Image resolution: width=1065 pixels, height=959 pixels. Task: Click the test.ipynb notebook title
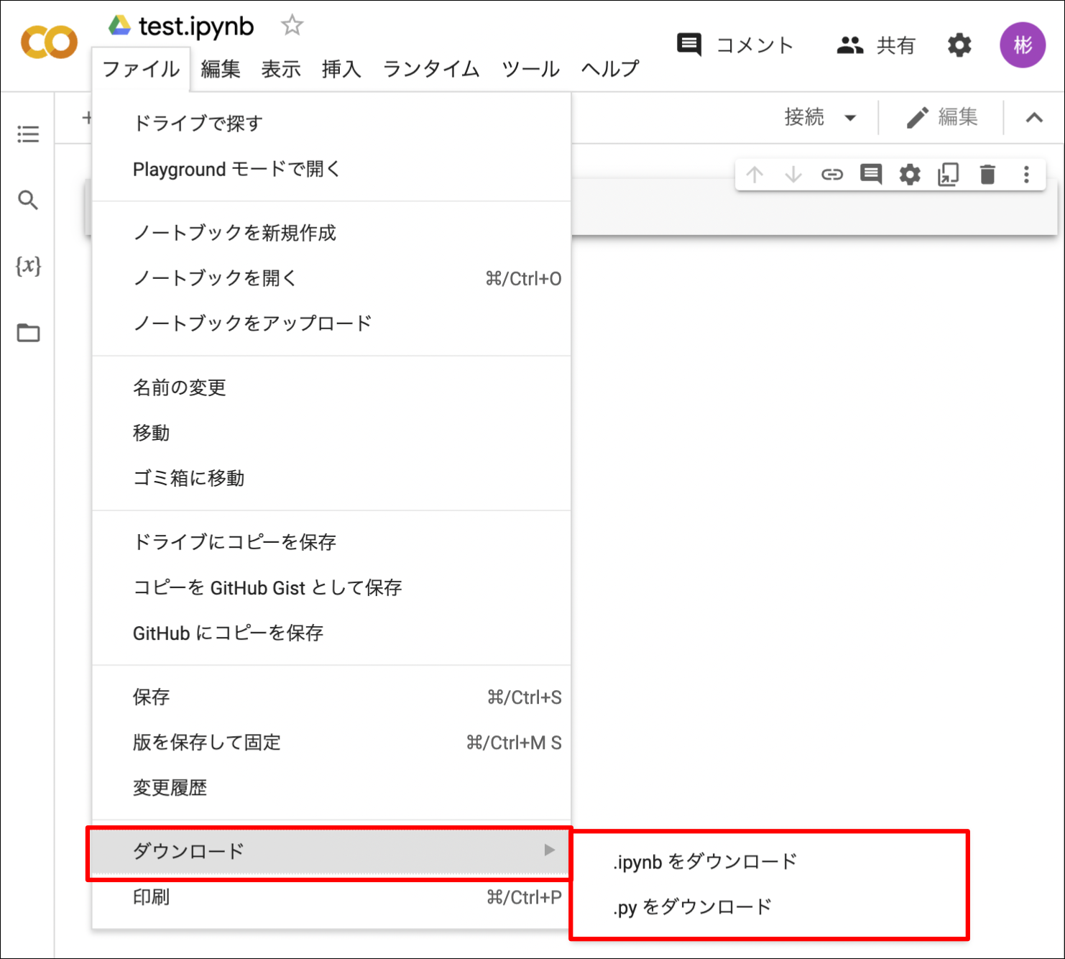tap(196, 27)
